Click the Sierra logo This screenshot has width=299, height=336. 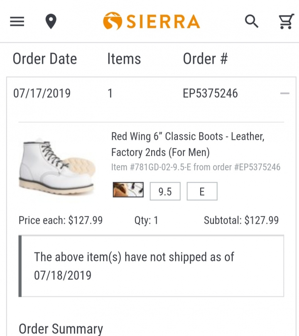click(152, 21)
